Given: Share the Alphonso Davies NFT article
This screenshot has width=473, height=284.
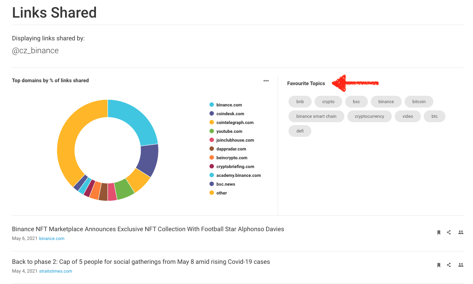Looking at the screenshot, I should tap(449, 232).
